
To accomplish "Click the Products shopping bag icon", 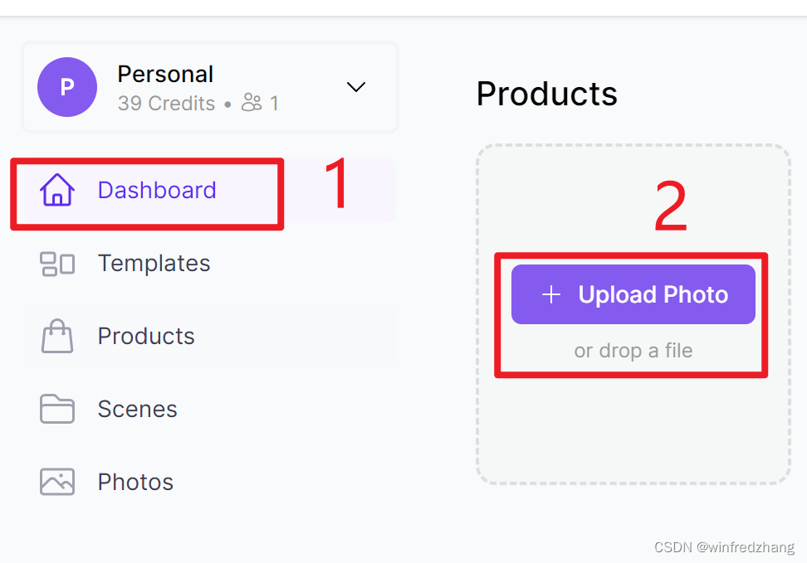I will (57, 337).
